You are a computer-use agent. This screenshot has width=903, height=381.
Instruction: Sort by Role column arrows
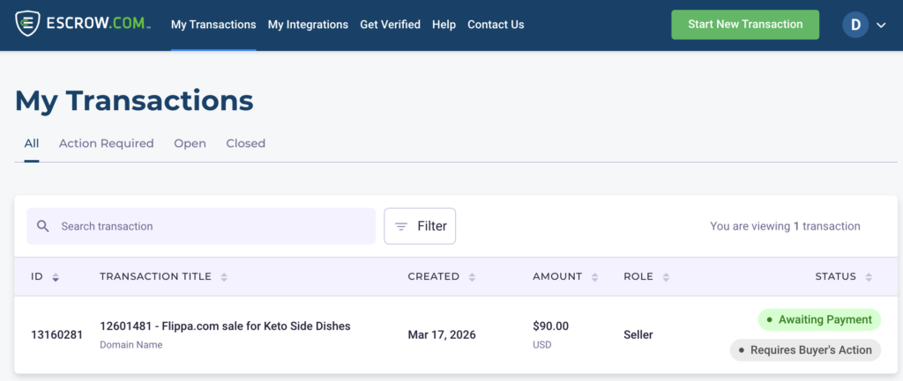pos(666,277)
